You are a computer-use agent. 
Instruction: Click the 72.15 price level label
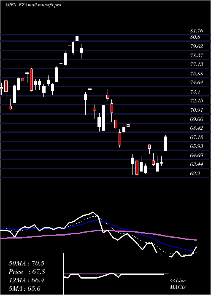click(x=197, y=101)
